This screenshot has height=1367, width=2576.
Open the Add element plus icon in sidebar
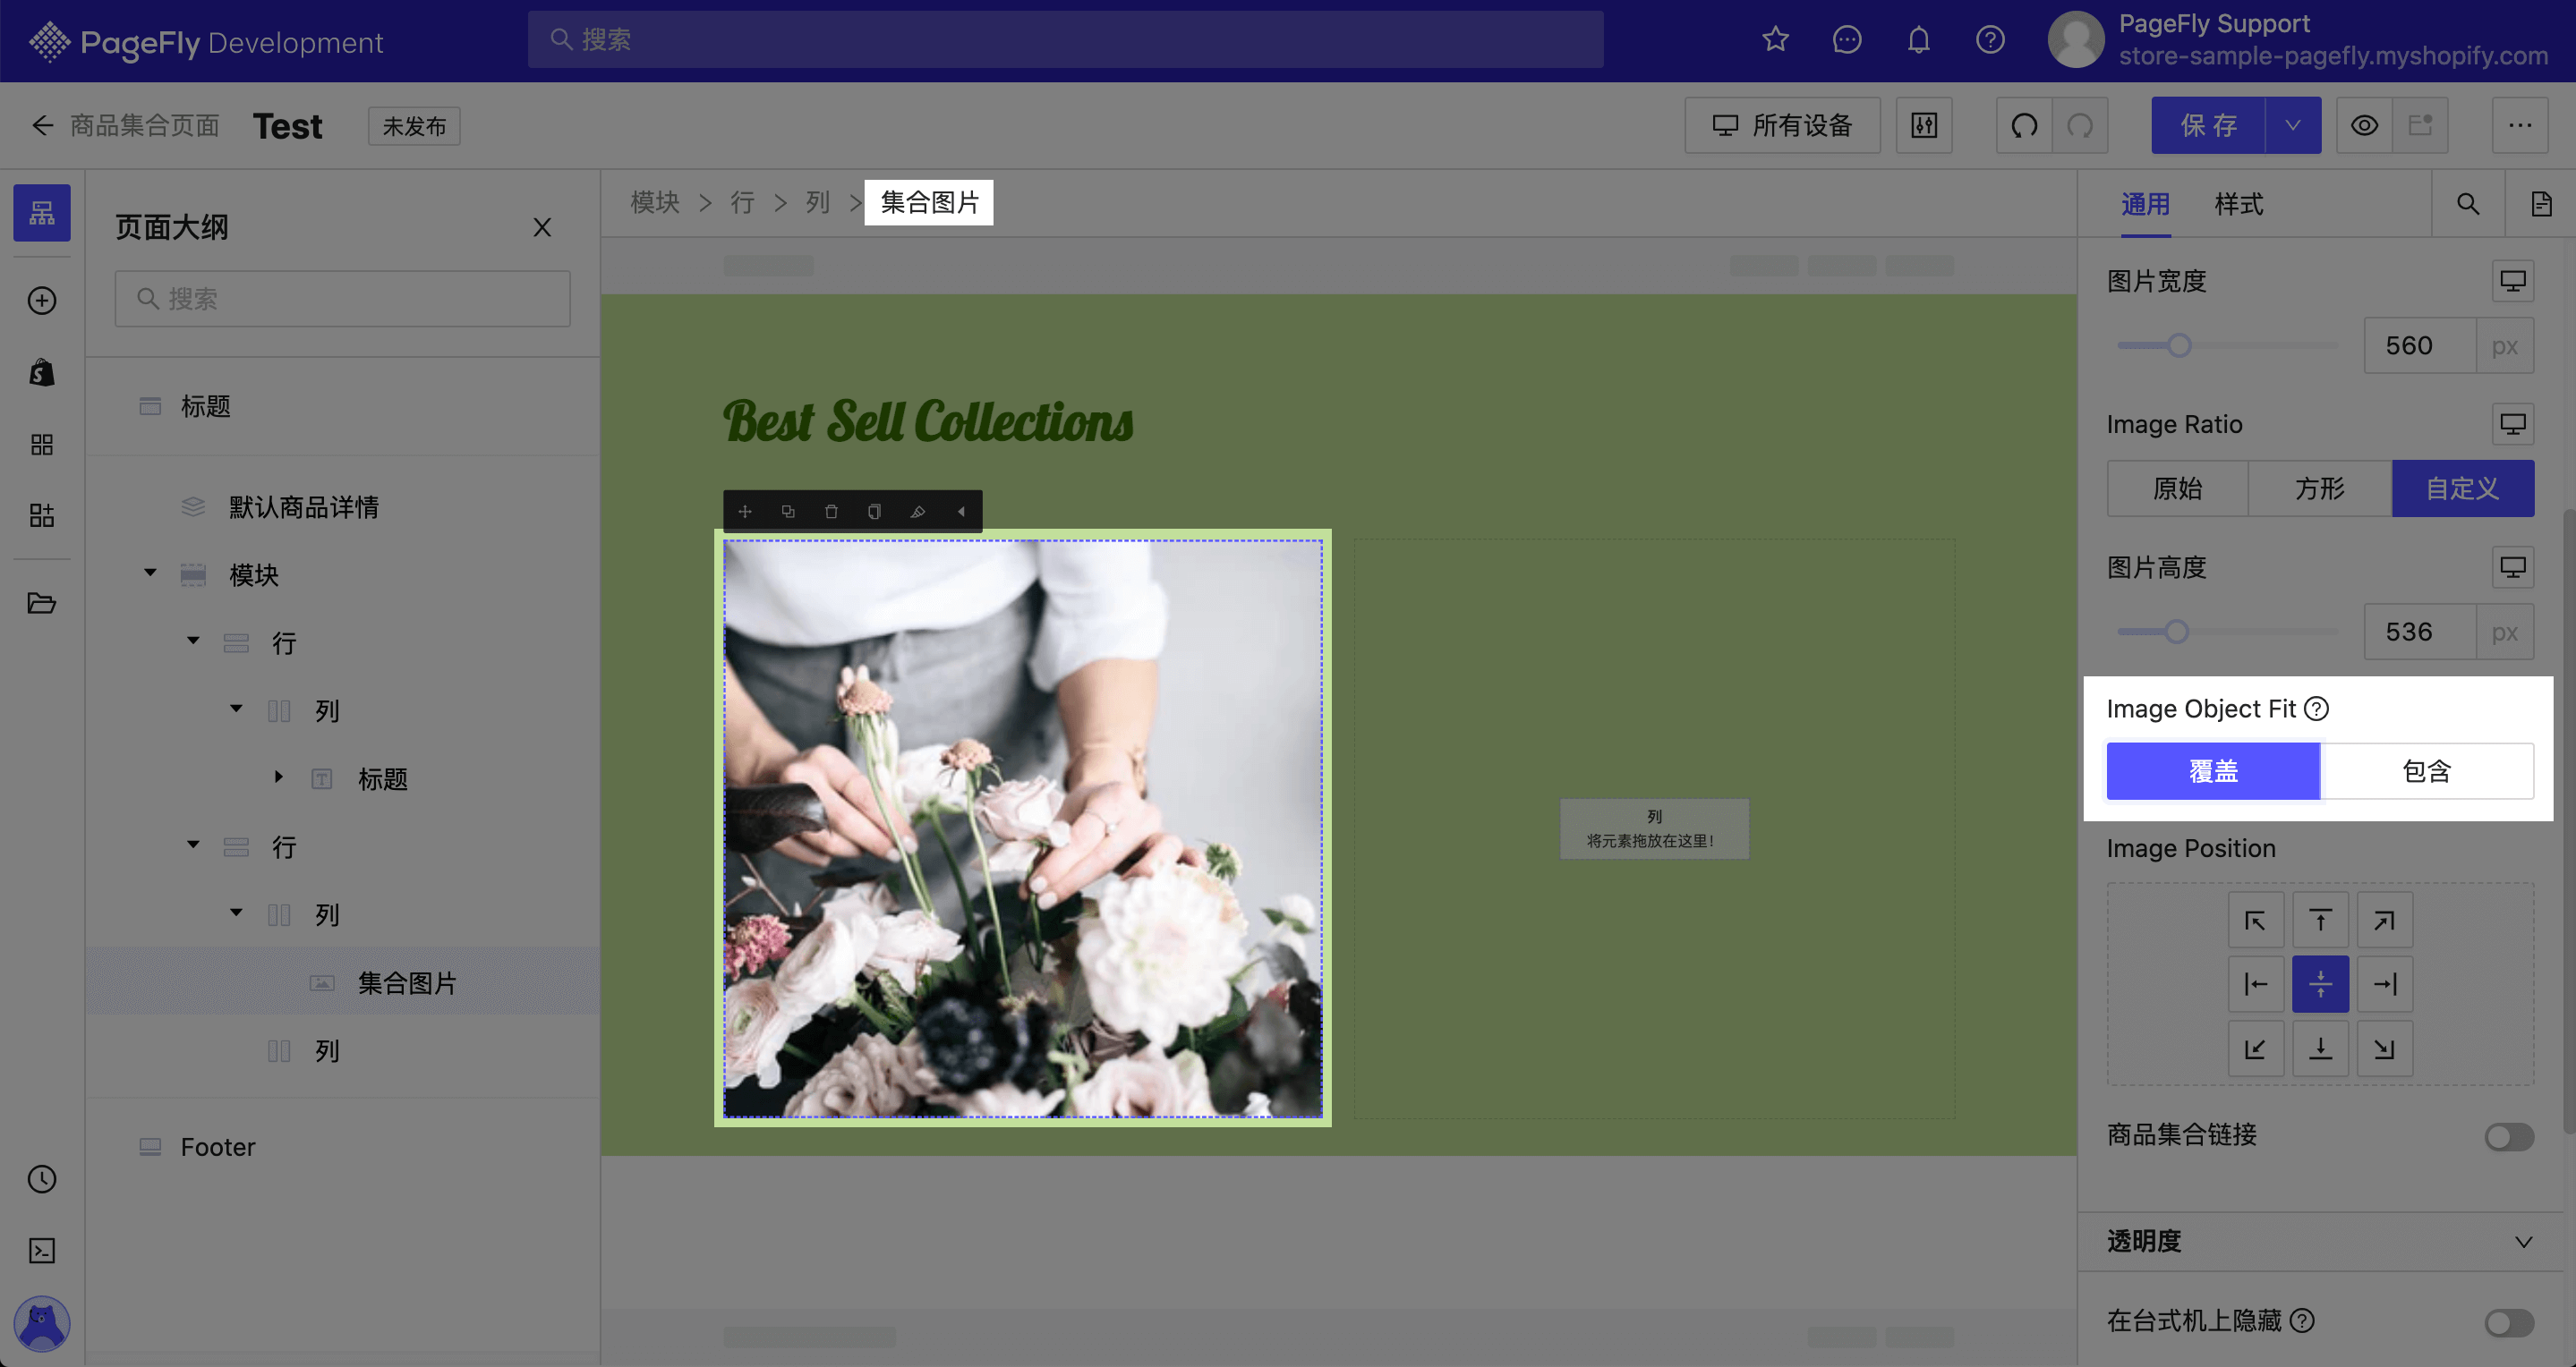[42, 301]
